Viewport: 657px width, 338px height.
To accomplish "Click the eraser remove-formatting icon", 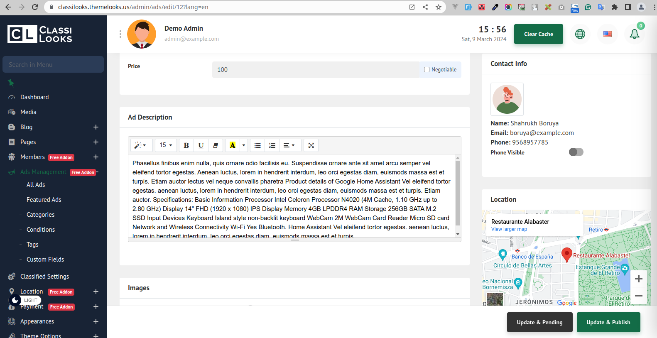I will [216, 145].
